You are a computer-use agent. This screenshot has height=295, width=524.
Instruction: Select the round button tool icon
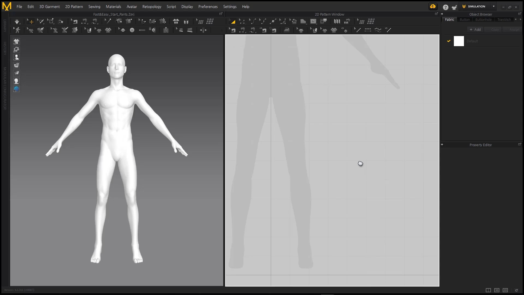(132, 30)
